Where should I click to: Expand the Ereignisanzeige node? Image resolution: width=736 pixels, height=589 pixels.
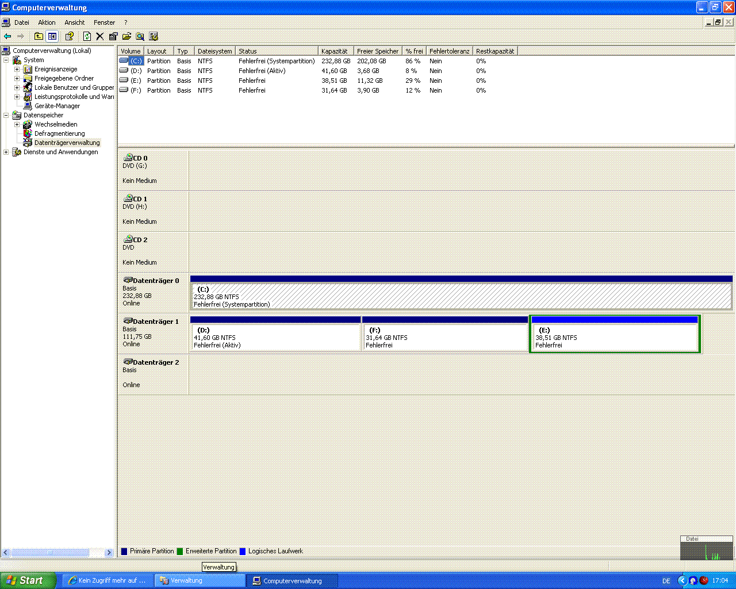(x=17, y=69)
